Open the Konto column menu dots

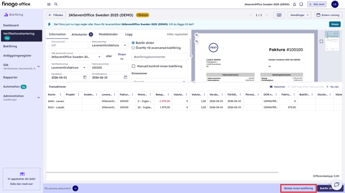point(61,94)
